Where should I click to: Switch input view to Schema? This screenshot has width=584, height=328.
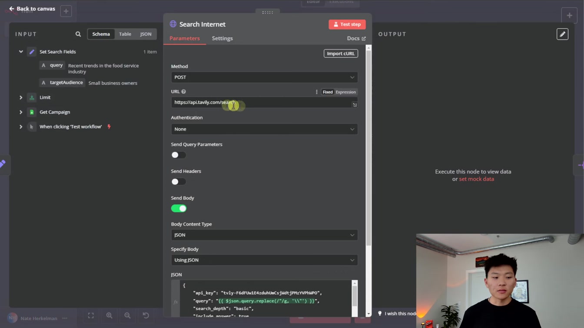point(101,34)
